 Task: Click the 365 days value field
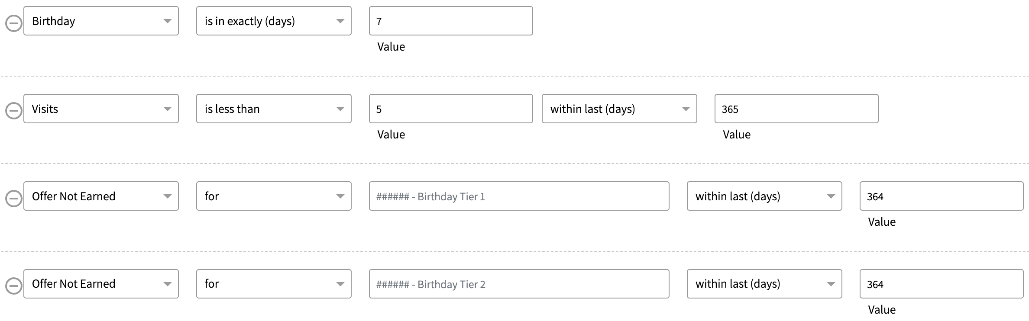[x=796, y=109]
